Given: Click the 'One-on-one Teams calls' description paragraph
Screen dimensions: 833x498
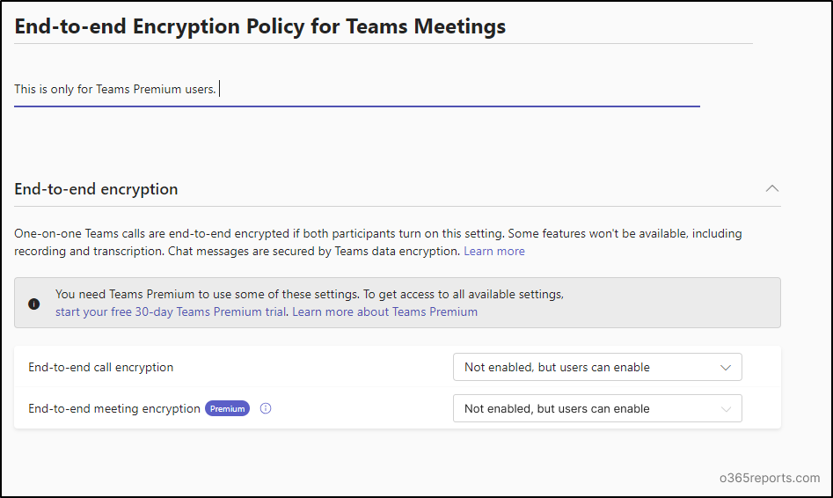Looking at the screenshot, I should 378,242.
